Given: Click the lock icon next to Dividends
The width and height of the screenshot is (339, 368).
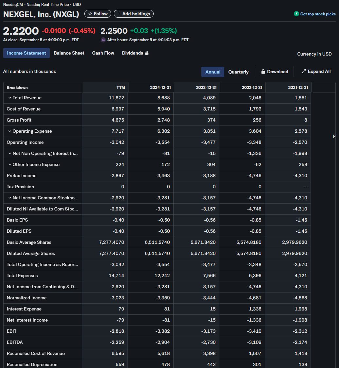Looking at the screenshot, I should pos(147,53).
